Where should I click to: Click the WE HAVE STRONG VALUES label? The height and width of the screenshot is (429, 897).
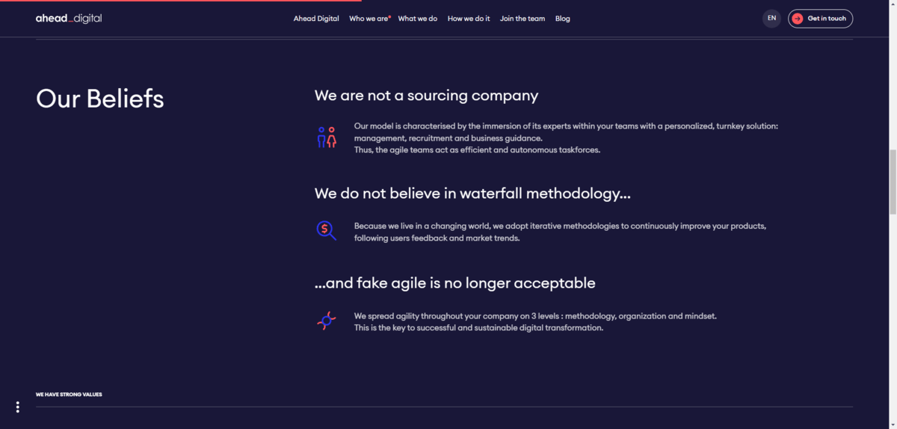(x=69, y=395)
